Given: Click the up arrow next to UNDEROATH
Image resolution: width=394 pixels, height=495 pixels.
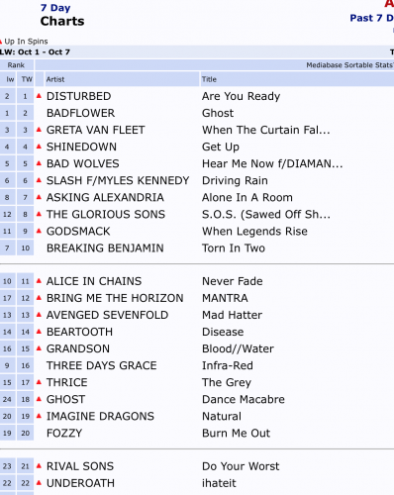Looking at the screenshot, I should coord(39,483).
